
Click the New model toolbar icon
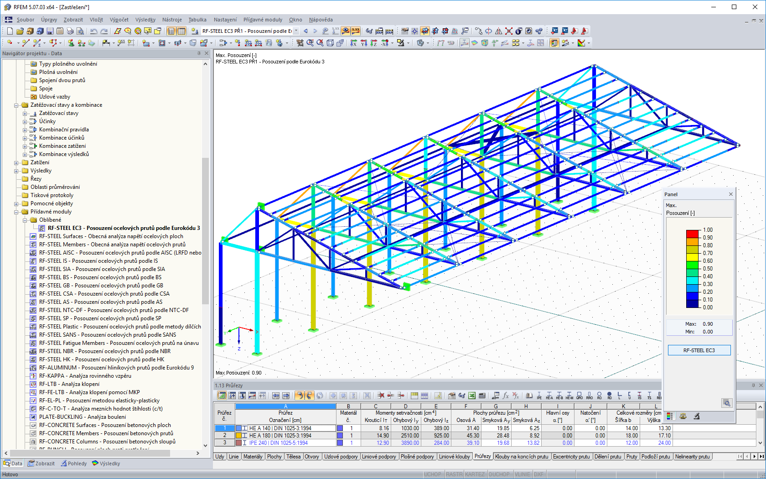click(10, 31)
